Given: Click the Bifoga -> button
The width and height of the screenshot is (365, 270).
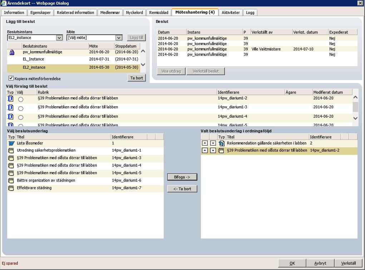Looking at the screenshot, I should (182, 177).
